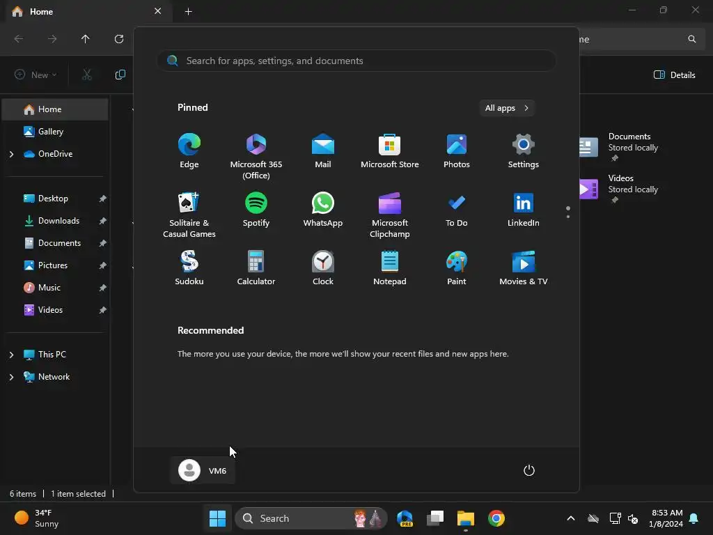Unpin Music using its pin icon
The image size is (713, 535).
tap(103, 288)
